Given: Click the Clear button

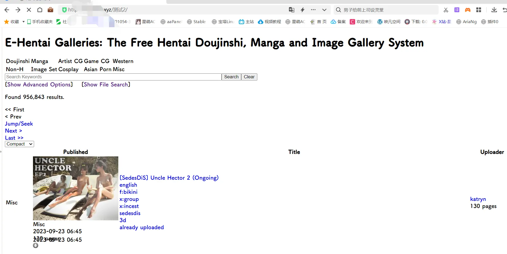Looking at the screenshot, I should pos(249,77).
